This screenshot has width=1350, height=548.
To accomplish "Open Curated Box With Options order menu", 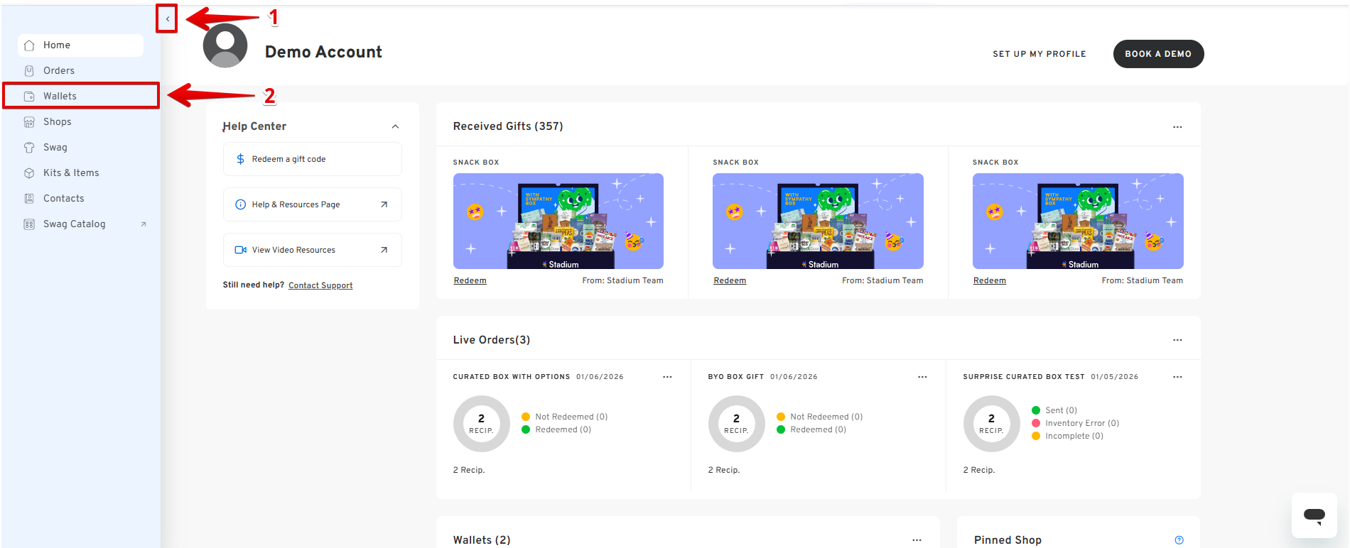I will (667, 377).
